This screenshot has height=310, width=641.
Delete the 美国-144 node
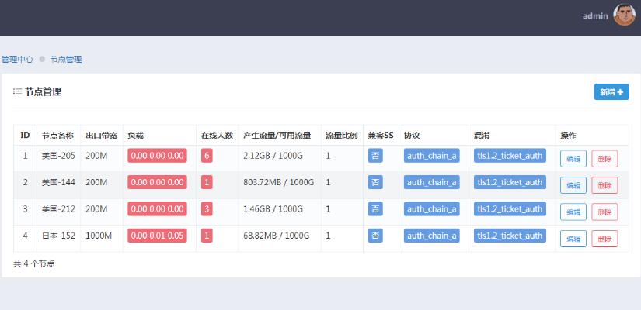604,185
